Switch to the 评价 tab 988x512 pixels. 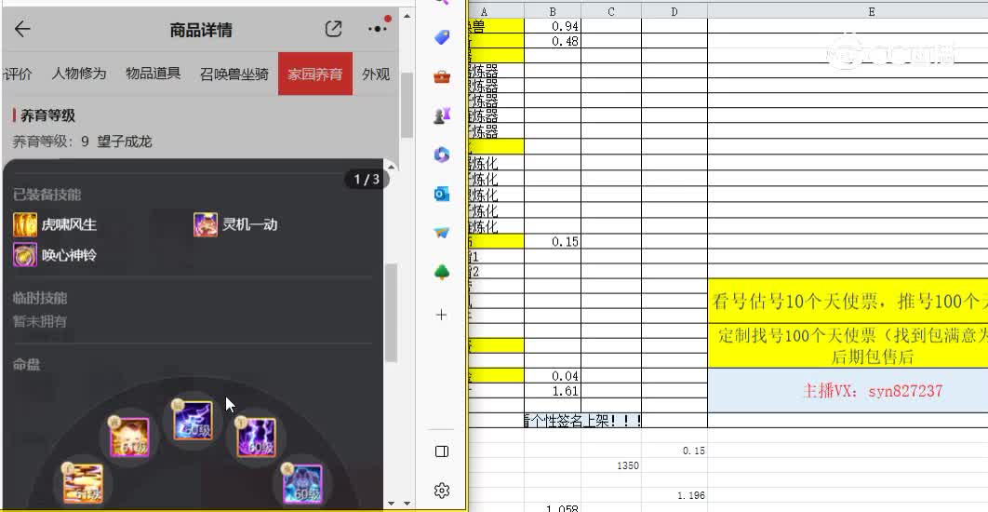click(x=18, y=74)
